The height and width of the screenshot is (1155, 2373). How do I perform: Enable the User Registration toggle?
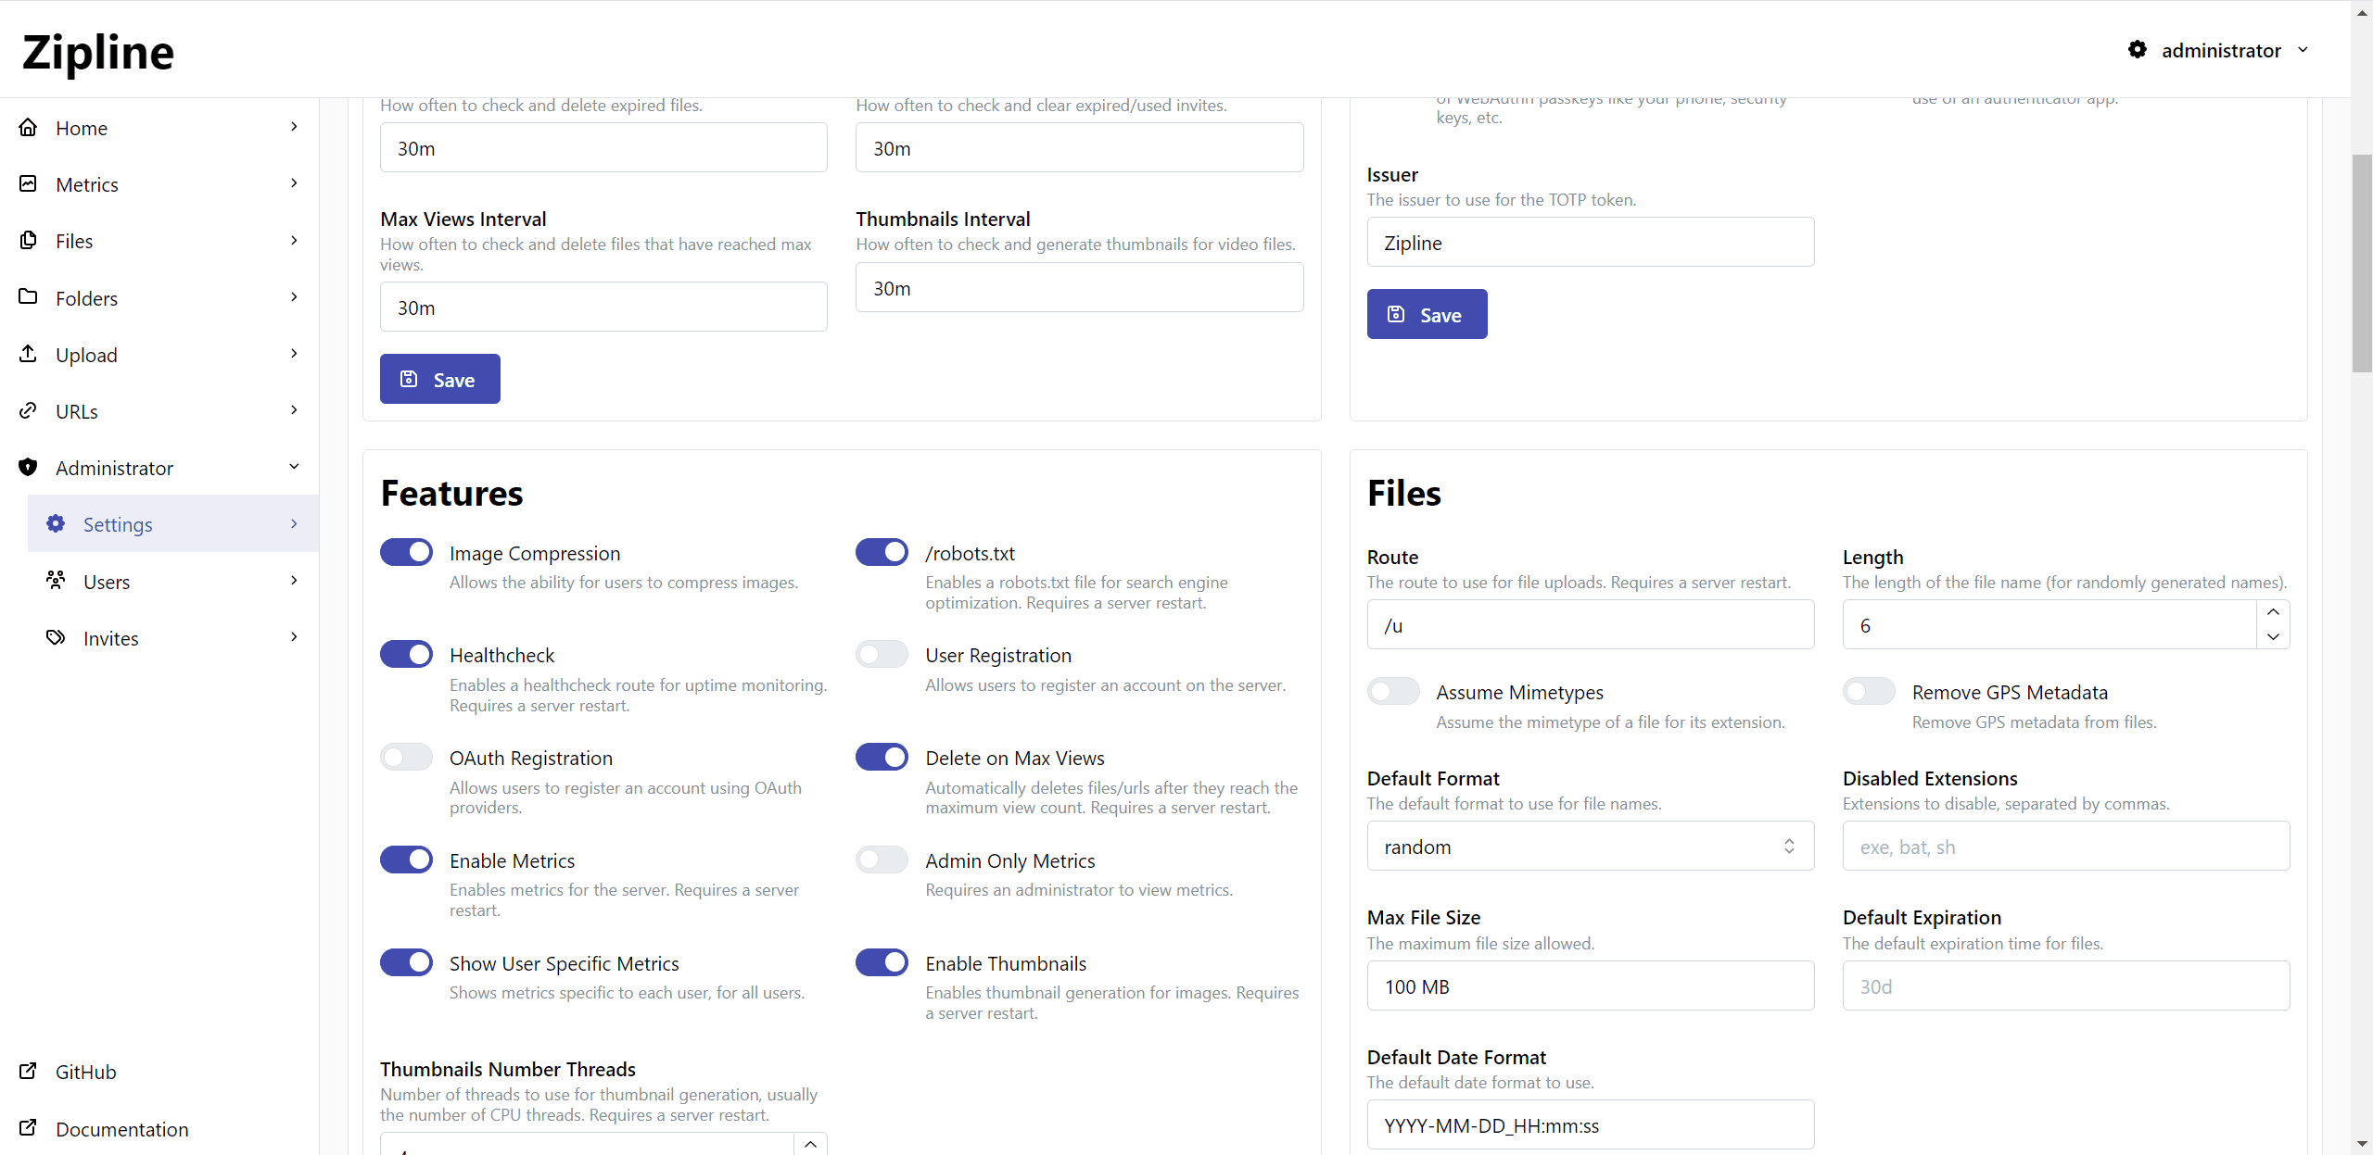881,654
